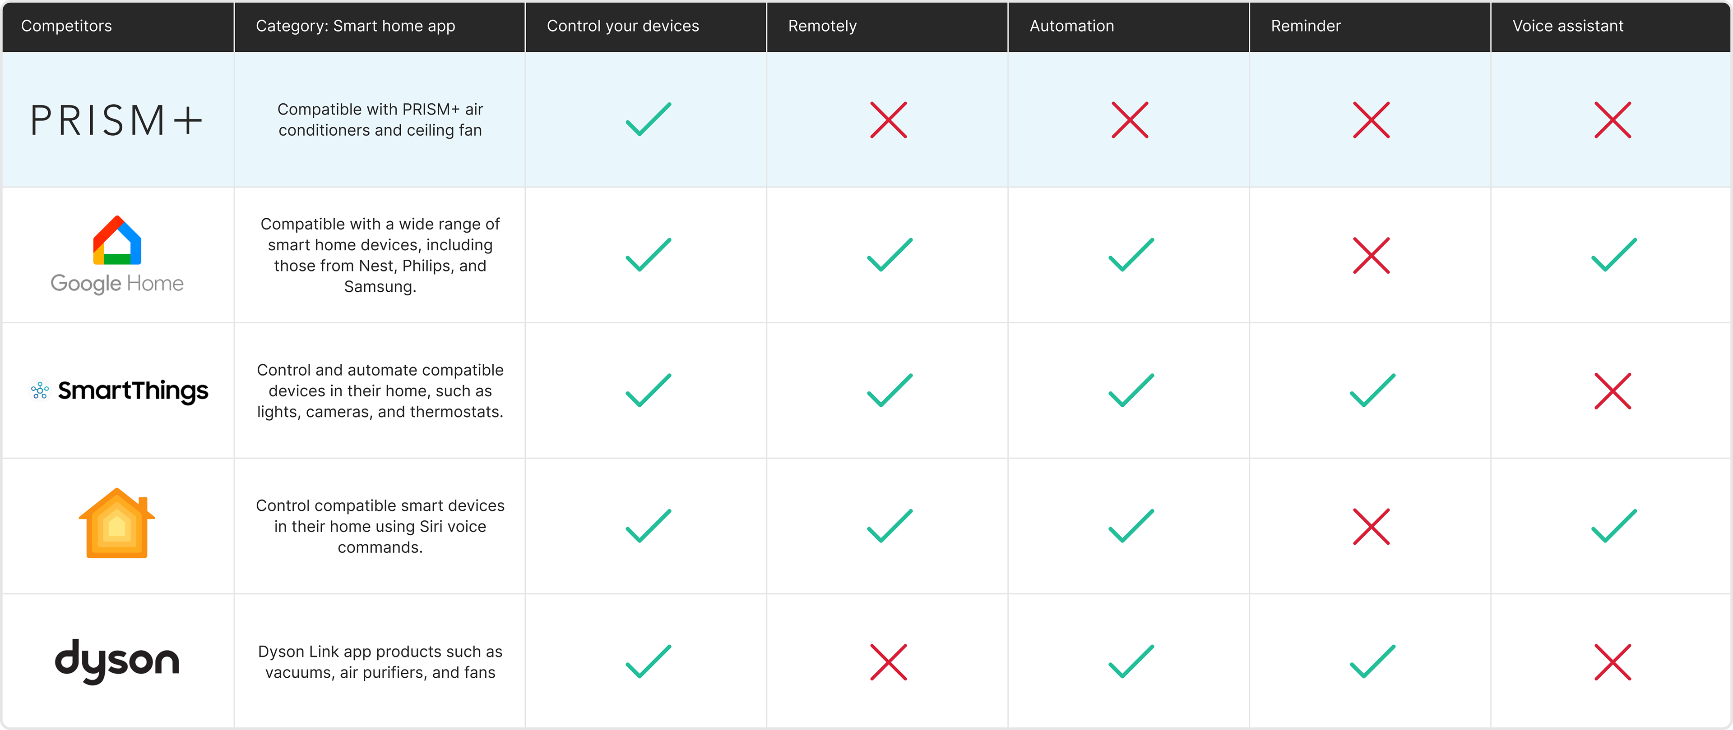This screenshot has width=1733, height=730.
Task: Click PRISM+ Control your devices check mark
Action: 649,119
